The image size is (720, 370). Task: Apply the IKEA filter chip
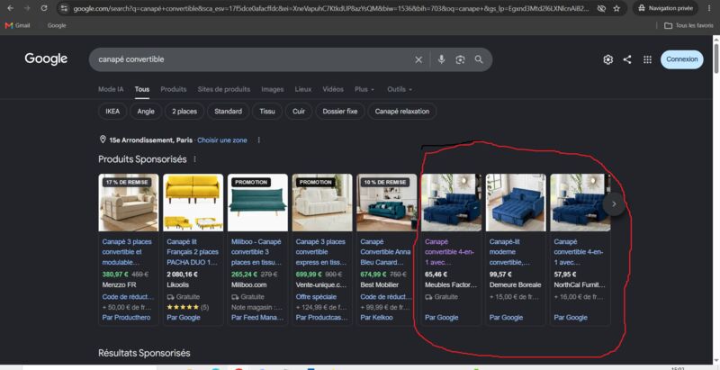112,111
